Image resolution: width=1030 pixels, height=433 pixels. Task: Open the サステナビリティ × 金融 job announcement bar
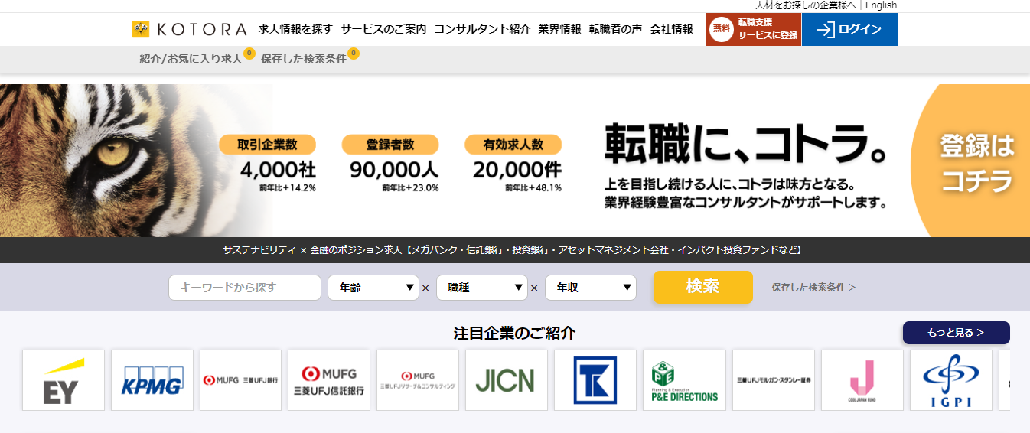pyautogui.click(x=515, y=250)
